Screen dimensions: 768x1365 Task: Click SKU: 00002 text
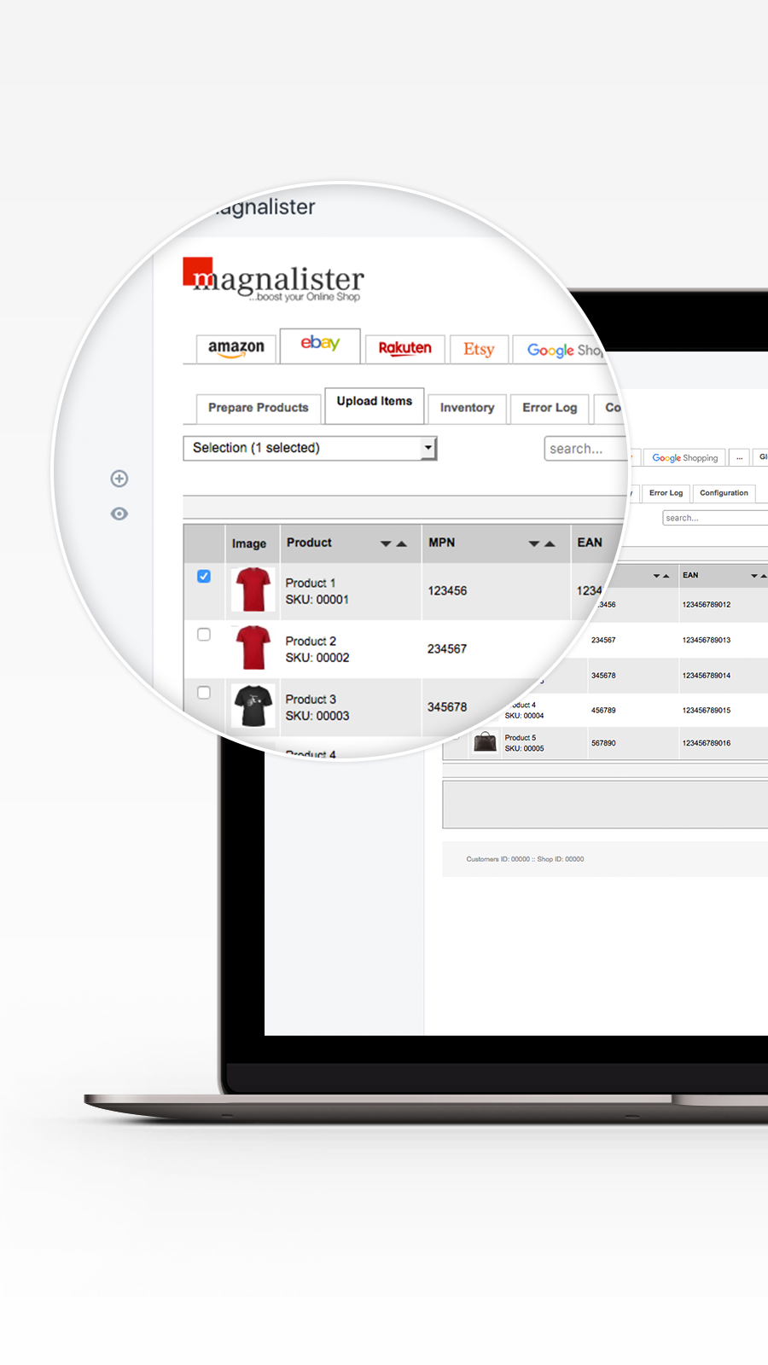[x=317, y=658]
